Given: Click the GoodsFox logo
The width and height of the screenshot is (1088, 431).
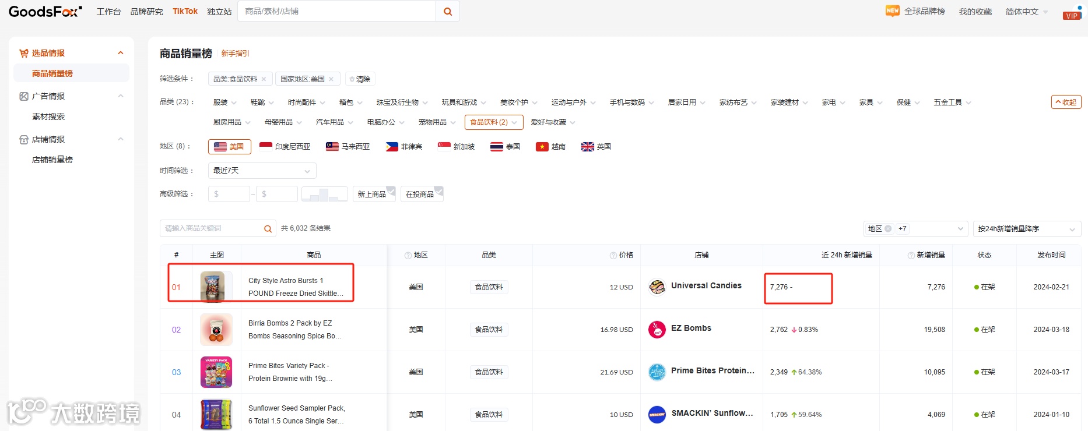Looking at the screenshot, I should 45,11.
